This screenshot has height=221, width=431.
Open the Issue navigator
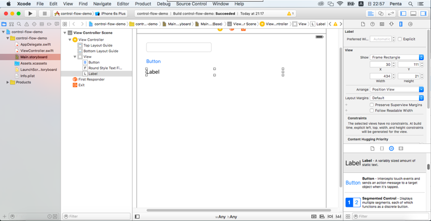[27, 24]
